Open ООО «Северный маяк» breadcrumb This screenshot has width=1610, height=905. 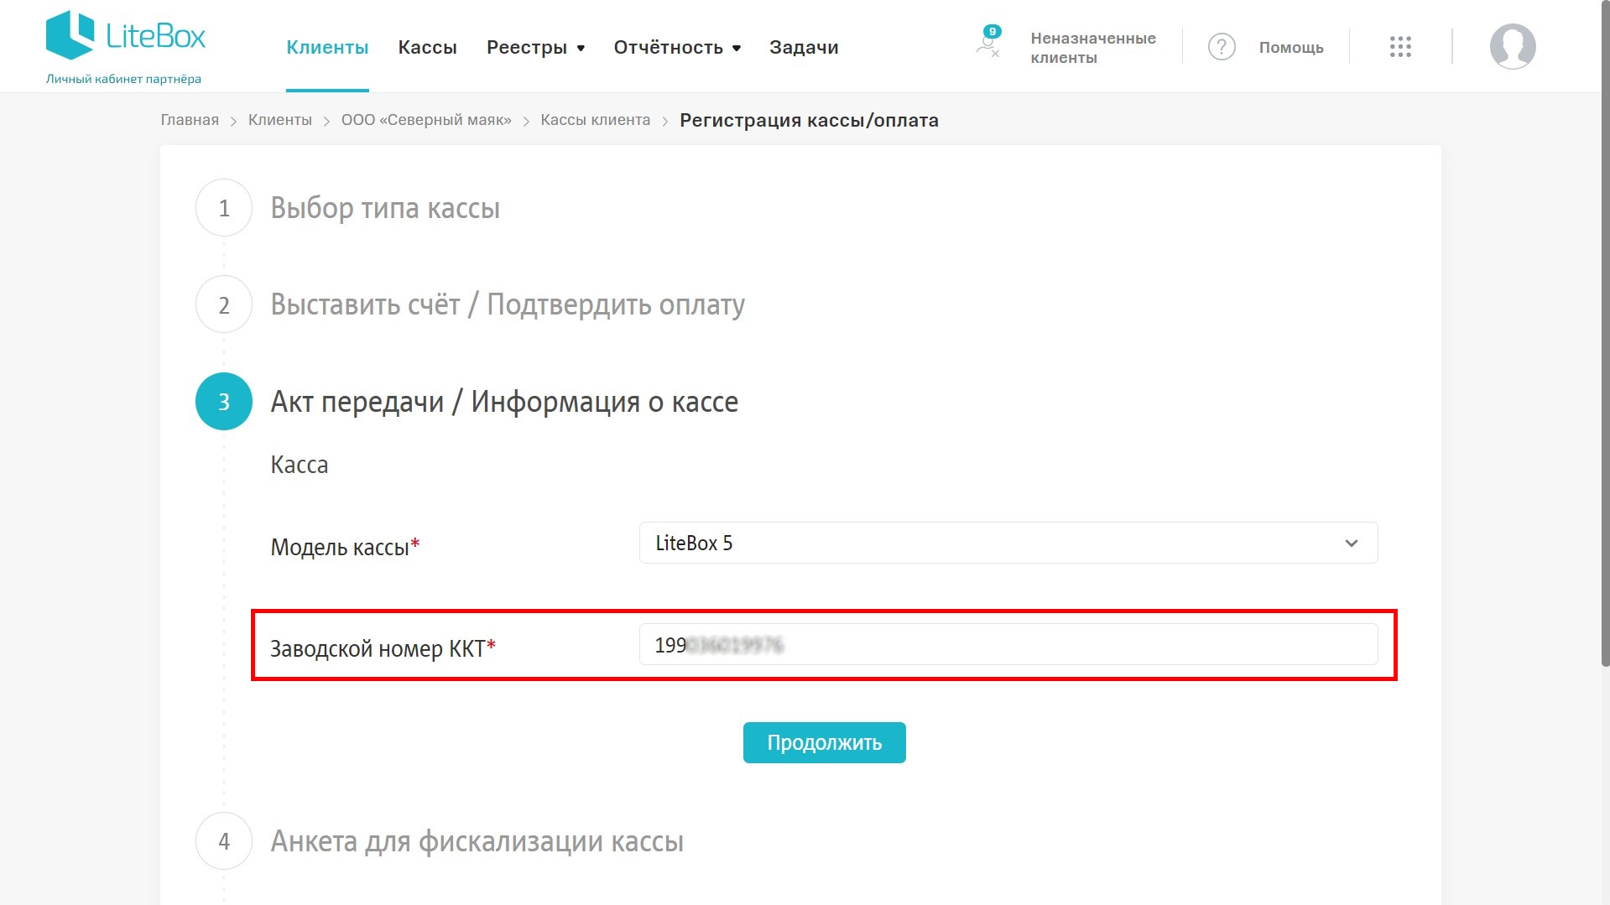tap(426, 120)
